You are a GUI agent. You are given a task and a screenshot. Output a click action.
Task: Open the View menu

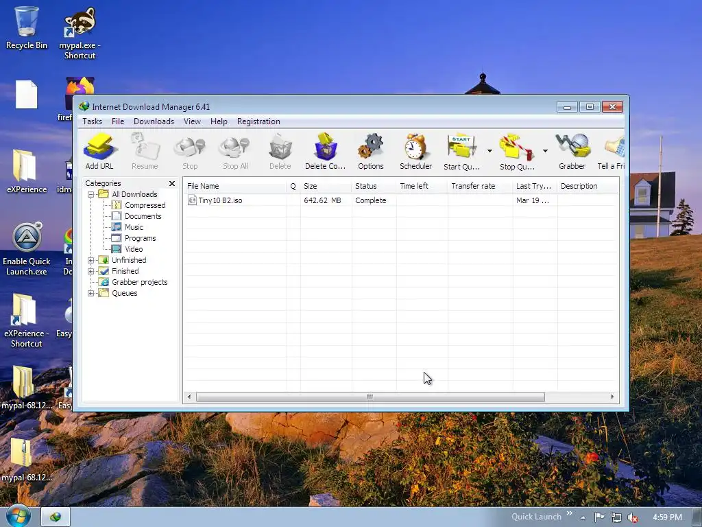coord(192,121)
